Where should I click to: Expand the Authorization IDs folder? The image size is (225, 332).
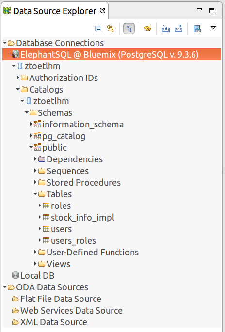18,78
